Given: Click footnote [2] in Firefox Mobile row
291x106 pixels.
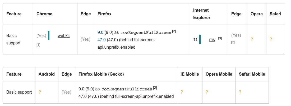Looking at the screenshot, I should tap(155, 88).
